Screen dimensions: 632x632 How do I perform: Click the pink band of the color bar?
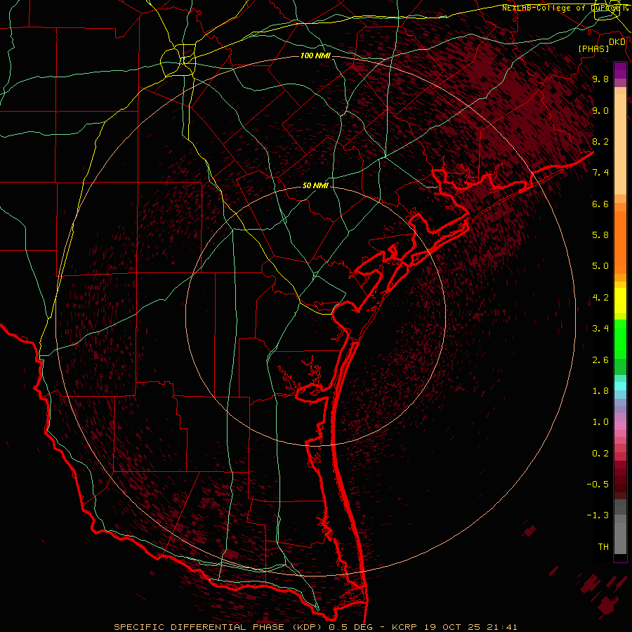point(620,426)
